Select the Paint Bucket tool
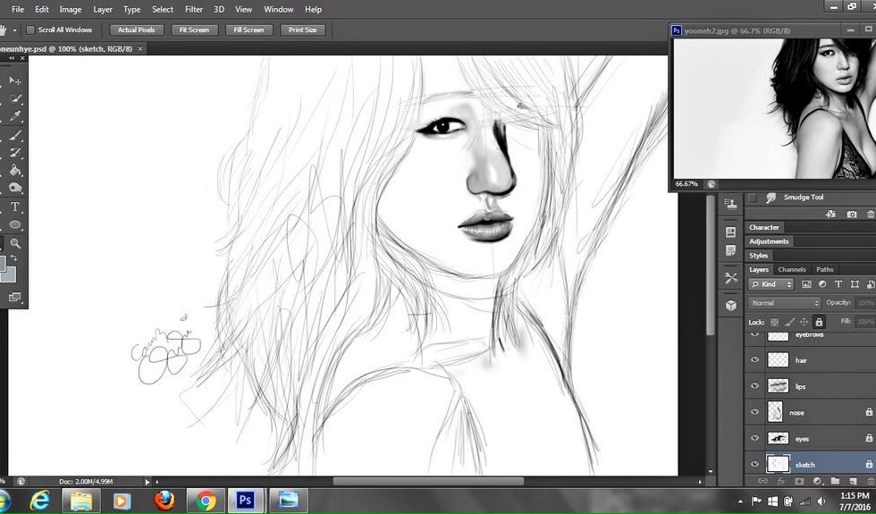 (14, 171)
